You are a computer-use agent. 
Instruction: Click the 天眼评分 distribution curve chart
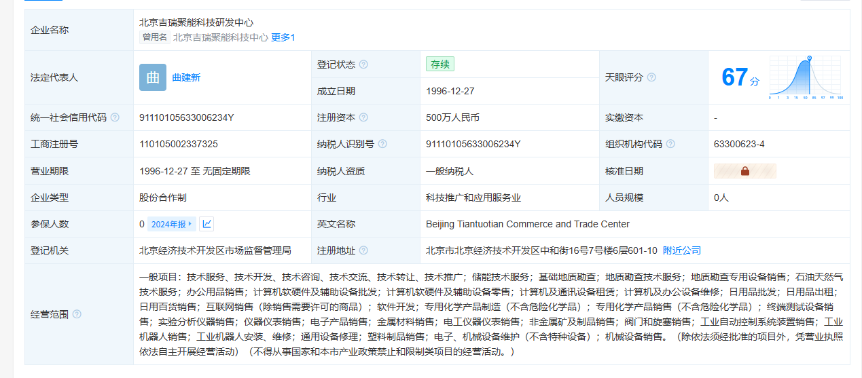(x=806, y=77)
